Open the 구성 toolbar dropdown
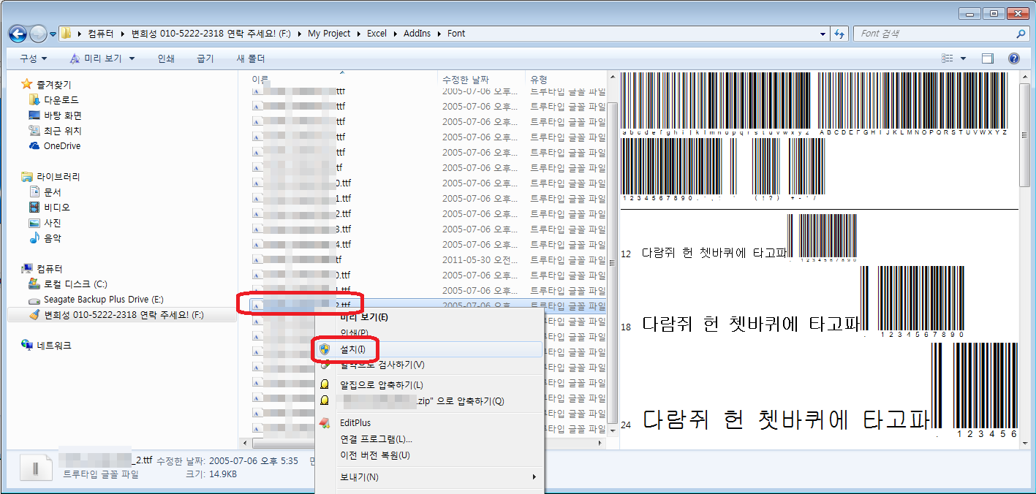The image size is (1036, 494). pos(33,58)
